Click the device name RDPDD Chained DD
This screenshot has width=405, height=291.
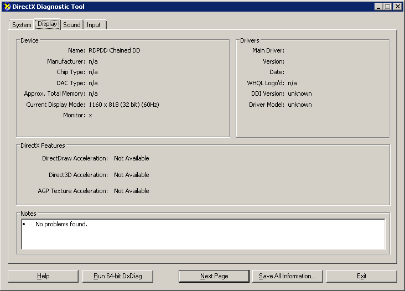coord(114,50)
